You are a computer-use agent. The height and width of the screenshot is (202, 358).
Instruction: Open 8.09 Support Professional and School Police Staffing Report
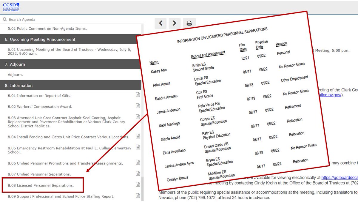click(x=61, y=196)
